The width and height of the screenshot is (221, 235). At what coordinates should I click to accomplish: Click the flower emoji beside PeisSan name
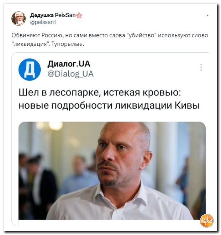(x=79, y=15)
